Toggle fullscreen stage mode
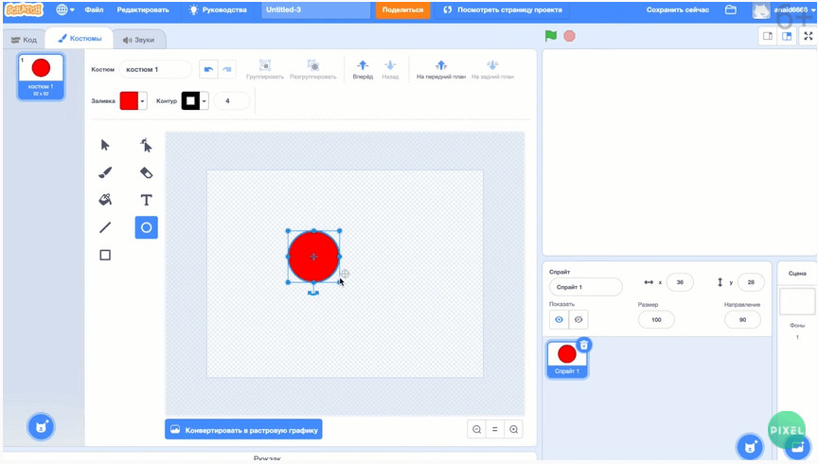Screen dimensions: 818x464 click(x=808, y=36)
